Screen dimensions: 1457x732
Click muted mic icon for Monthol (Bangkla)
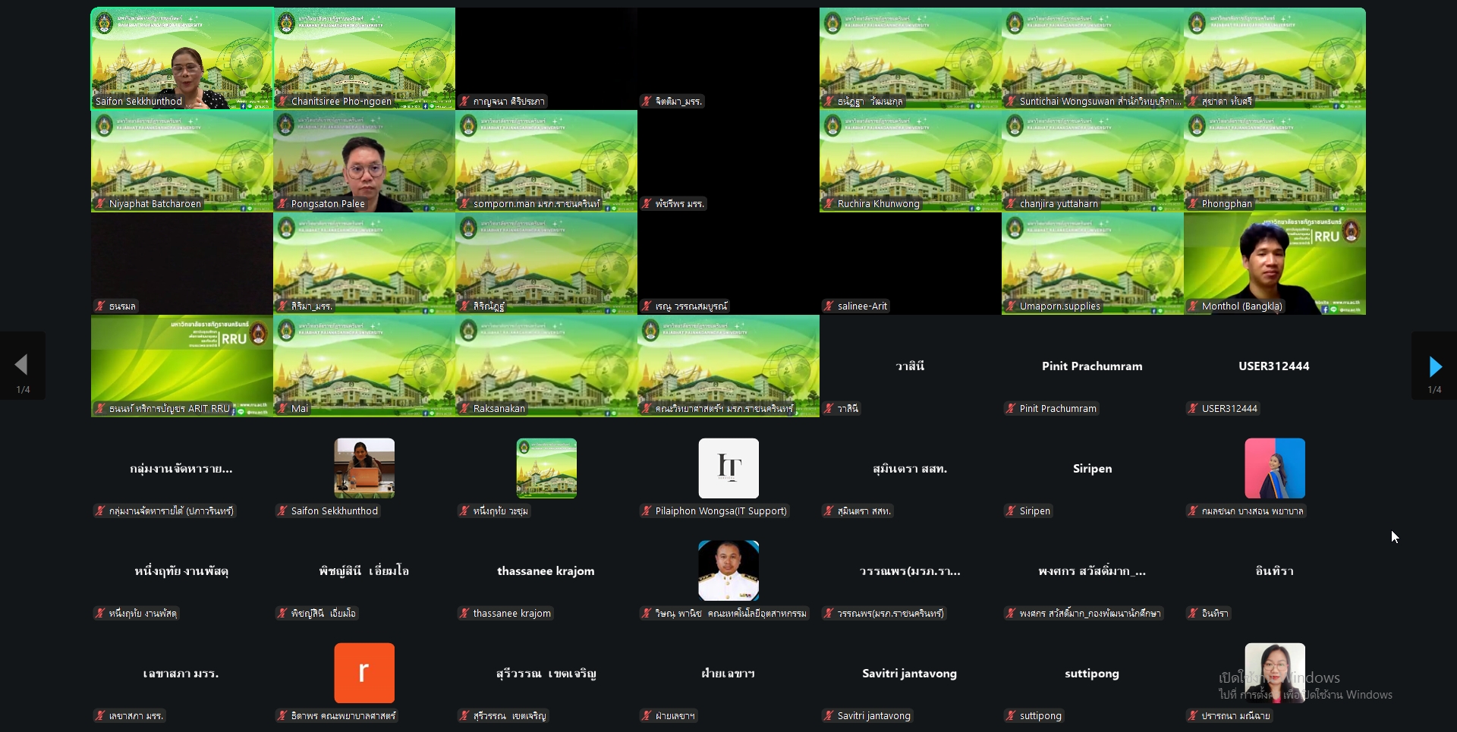[x=1193, y=306]
